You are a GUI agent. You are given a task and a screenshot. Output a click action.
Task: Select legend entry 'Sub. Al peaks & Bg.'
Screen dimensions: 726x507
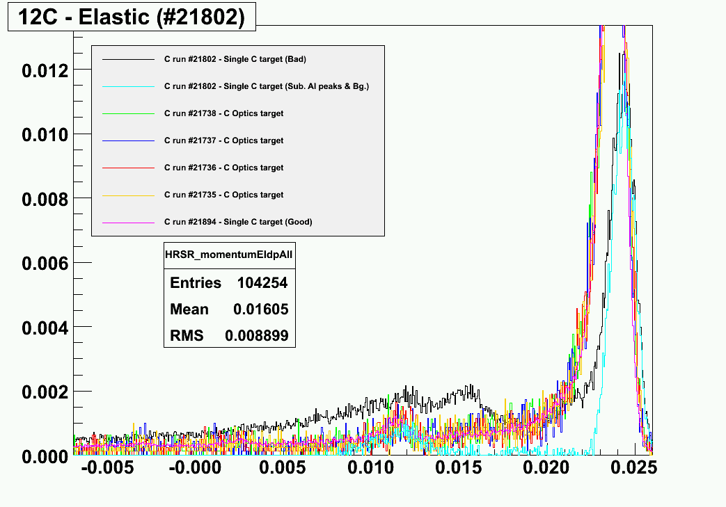266,86
